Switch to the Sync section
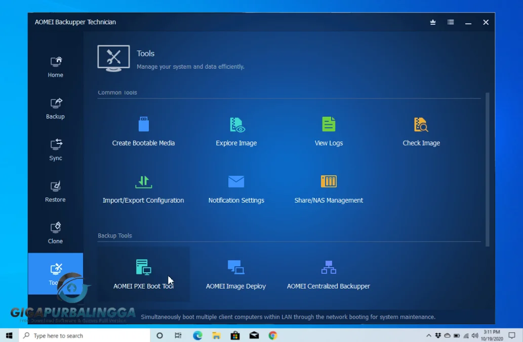Screen dimensions: 523x342 [x=55, y=150]
